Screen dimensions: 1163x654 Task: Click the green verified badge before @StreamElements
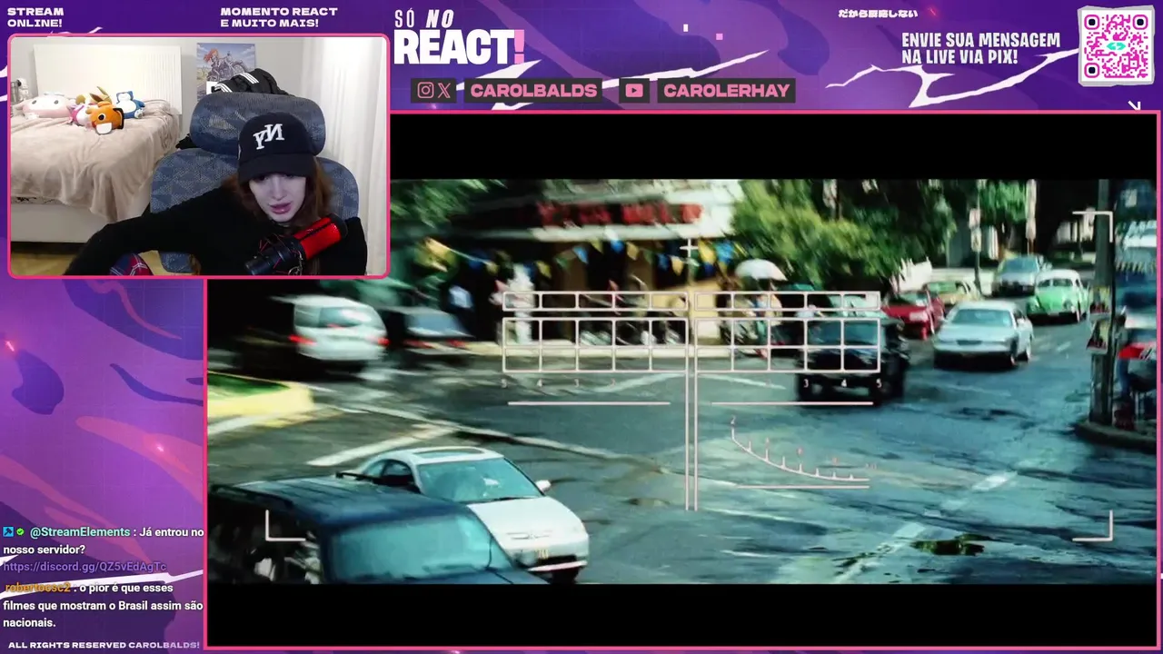(20, 531)
